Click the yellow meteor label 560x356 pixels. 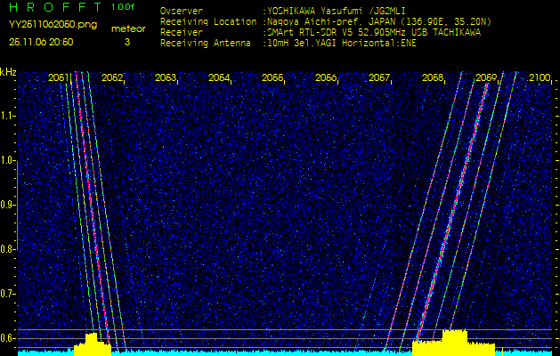pos(127,28)
